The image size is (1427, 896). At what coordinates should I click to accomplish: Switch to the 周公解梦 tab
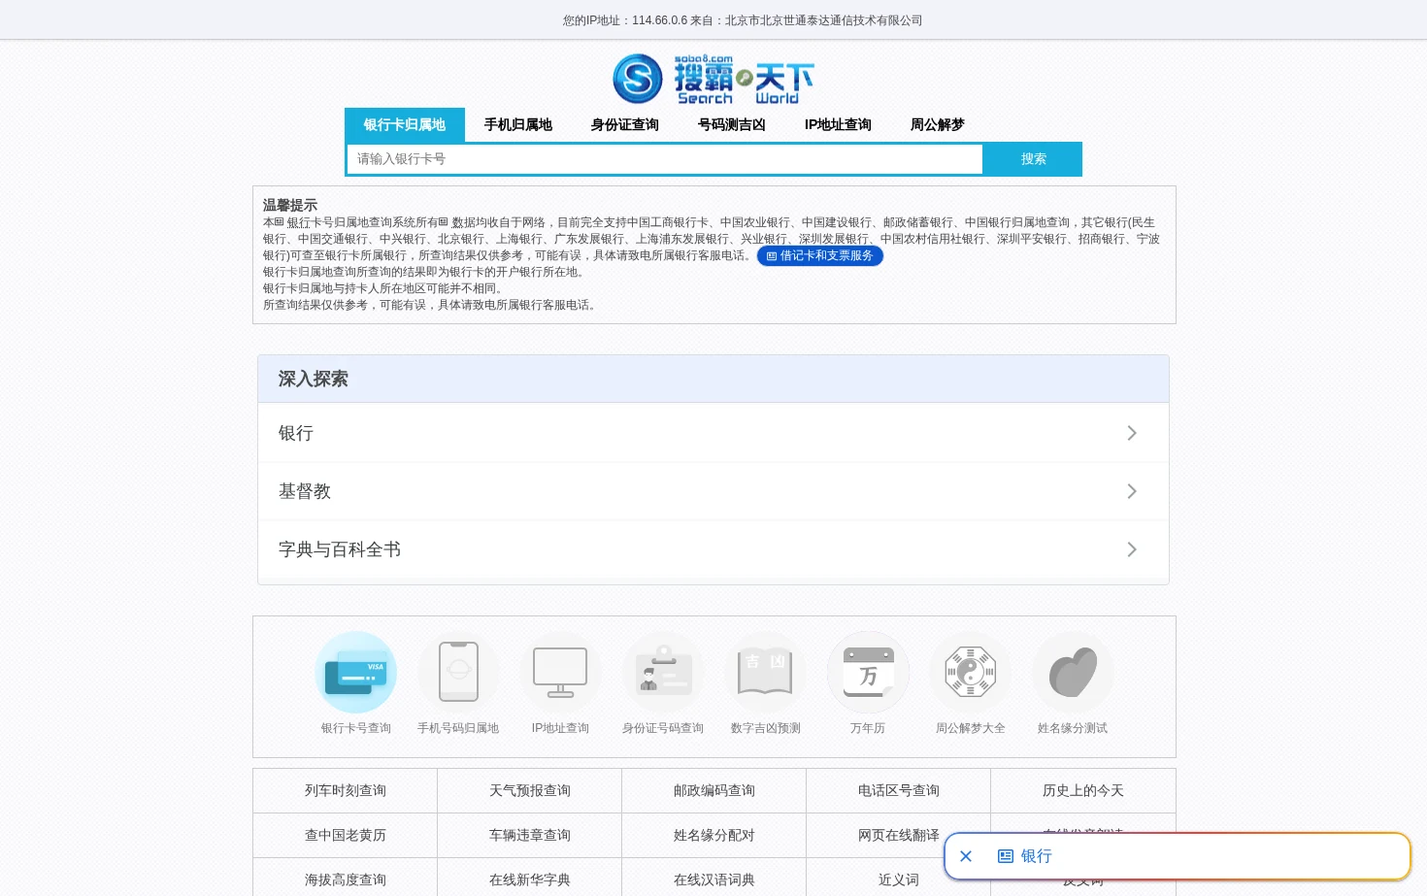point(938,125)
